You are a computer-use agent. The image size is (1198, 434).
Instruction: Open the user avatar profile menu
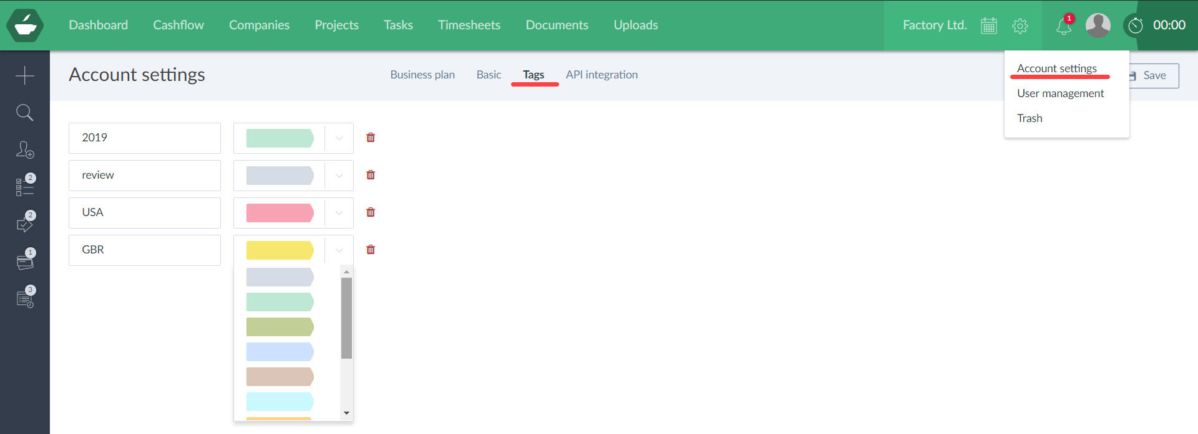(x=1098, y=26)
